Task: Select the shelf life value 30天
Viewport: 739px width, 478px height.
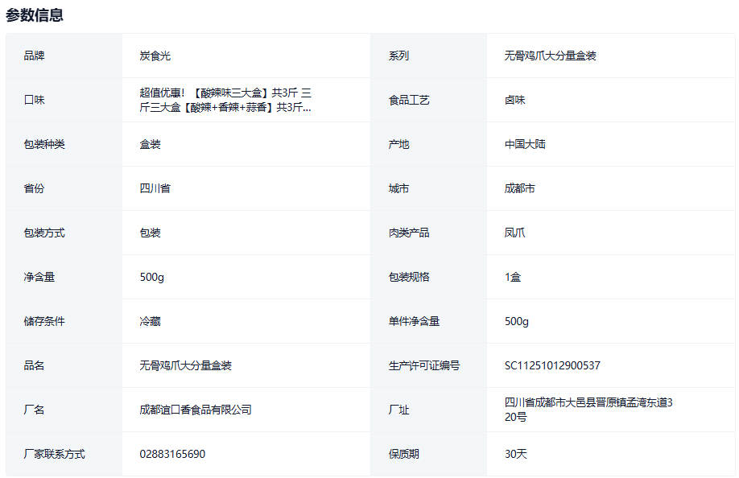Action: (x=516, y=454)
